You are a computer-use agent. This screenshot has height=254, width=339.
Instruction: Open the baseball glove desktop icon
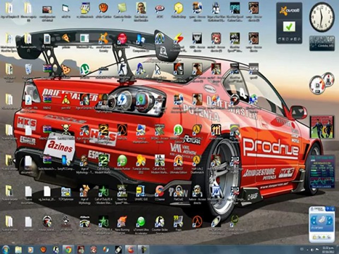tap(103, 8)
